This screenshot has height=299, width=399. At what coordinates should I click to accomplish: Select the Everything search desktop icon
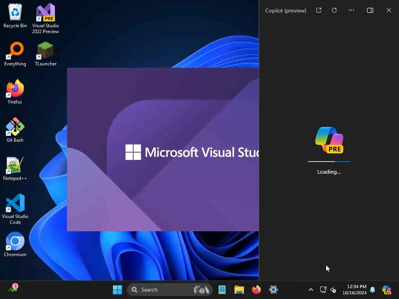[15, 54]
